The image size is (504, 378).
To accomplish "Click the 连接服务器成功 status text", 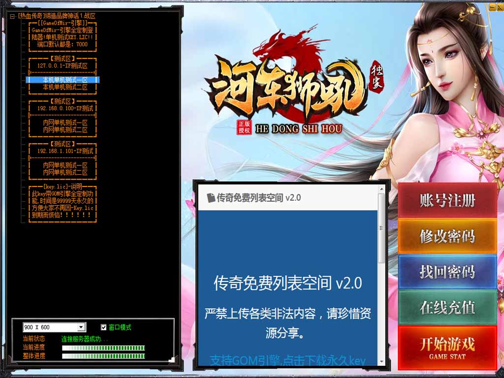I will point(85,339).
